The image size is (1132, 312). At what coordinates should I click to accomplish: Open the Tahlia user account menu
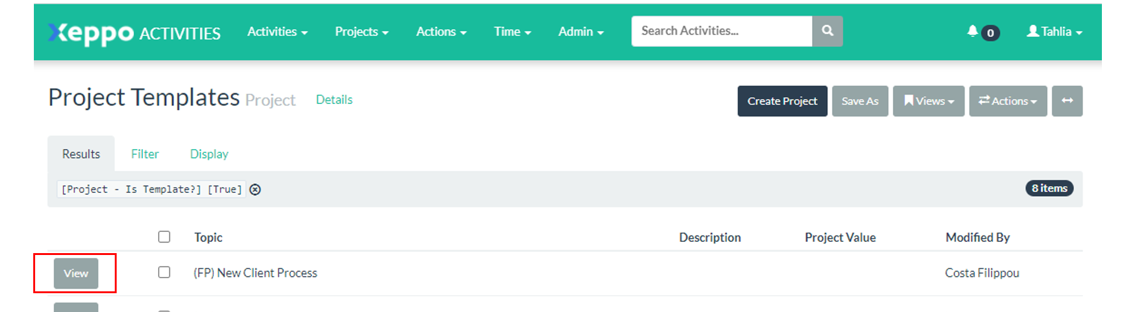[1054, 32]
